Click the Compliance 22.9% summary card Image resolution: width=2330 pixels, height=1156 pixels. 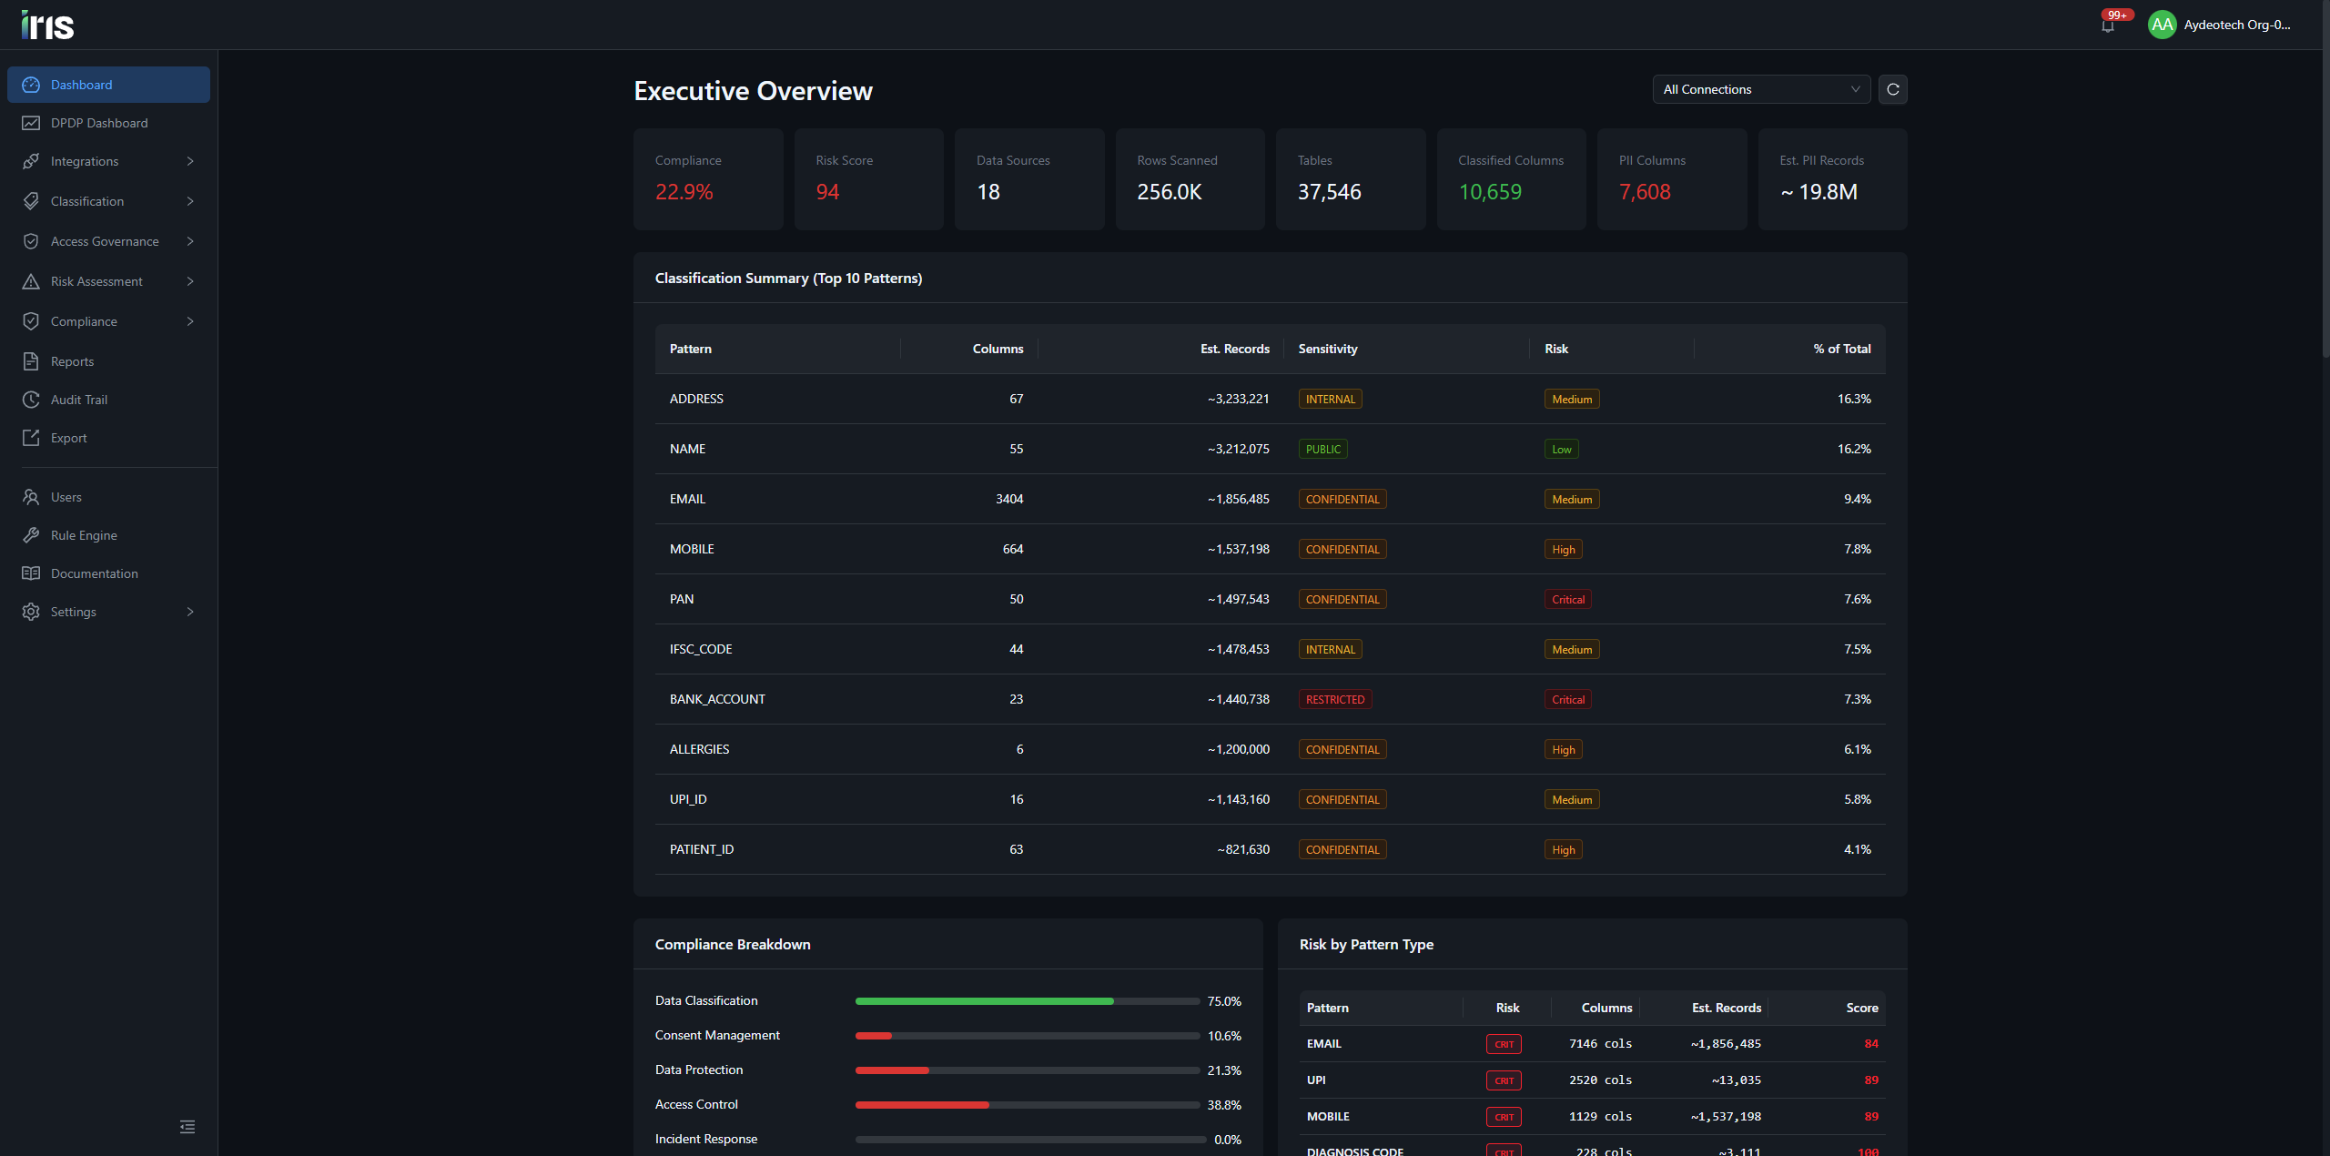click(x=708, y=179)
